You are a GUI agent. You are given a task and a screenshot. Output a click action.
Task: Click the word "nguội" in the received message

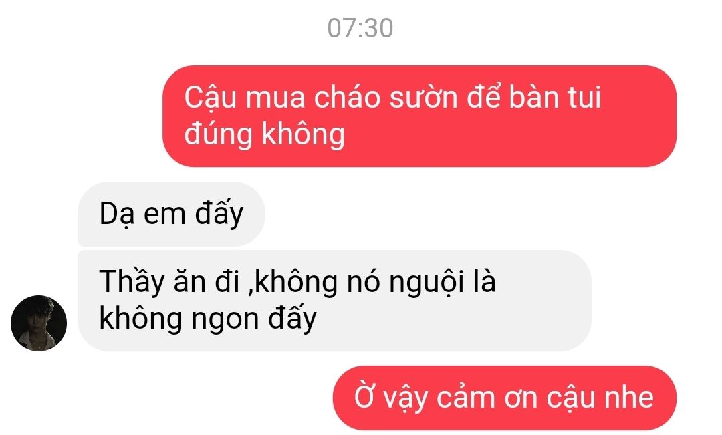click(427, 282)
